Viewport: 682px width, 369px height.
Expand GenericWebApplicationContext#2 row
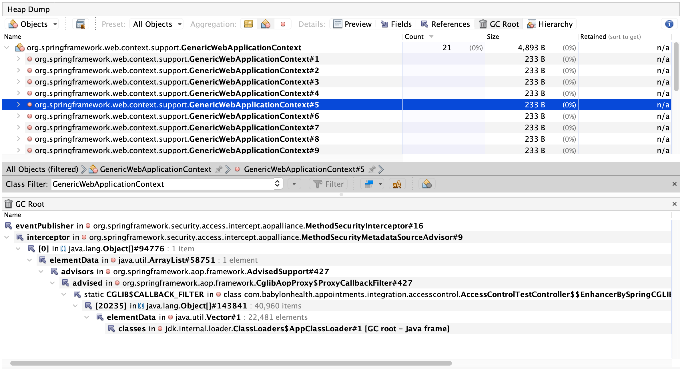coord(18,70)
